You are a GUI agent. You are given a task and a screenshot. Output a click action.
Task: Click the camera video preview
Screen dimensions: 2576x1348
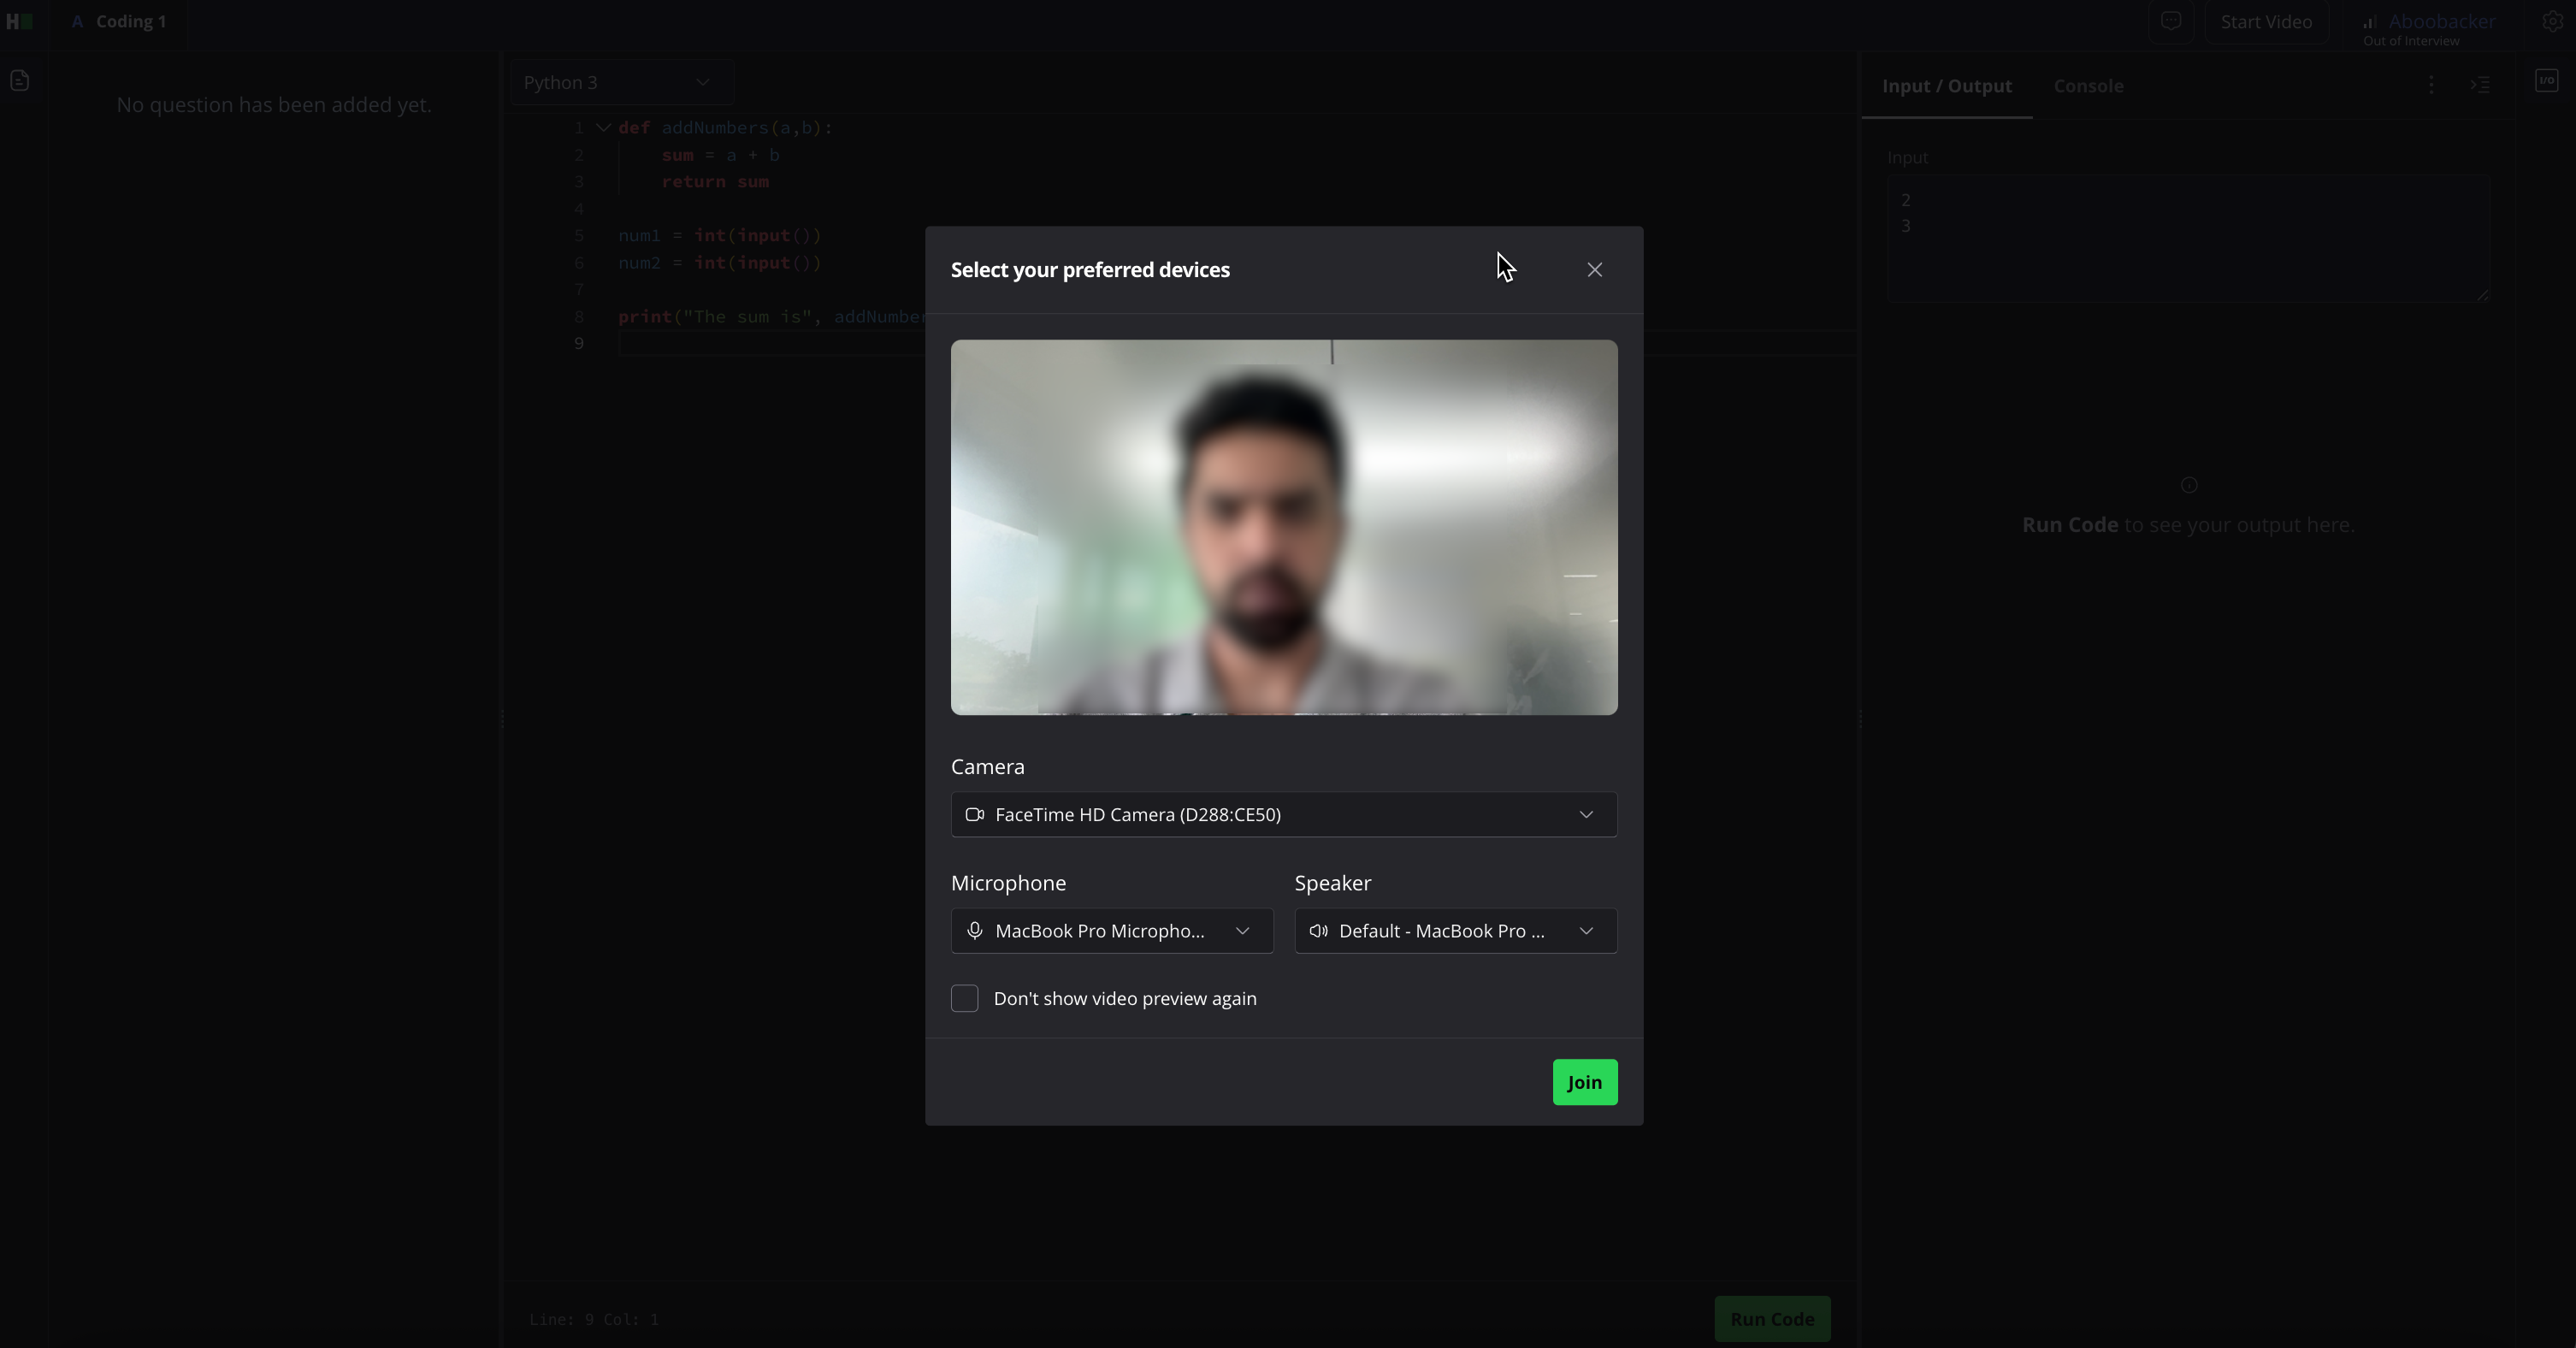[1283, 527]
